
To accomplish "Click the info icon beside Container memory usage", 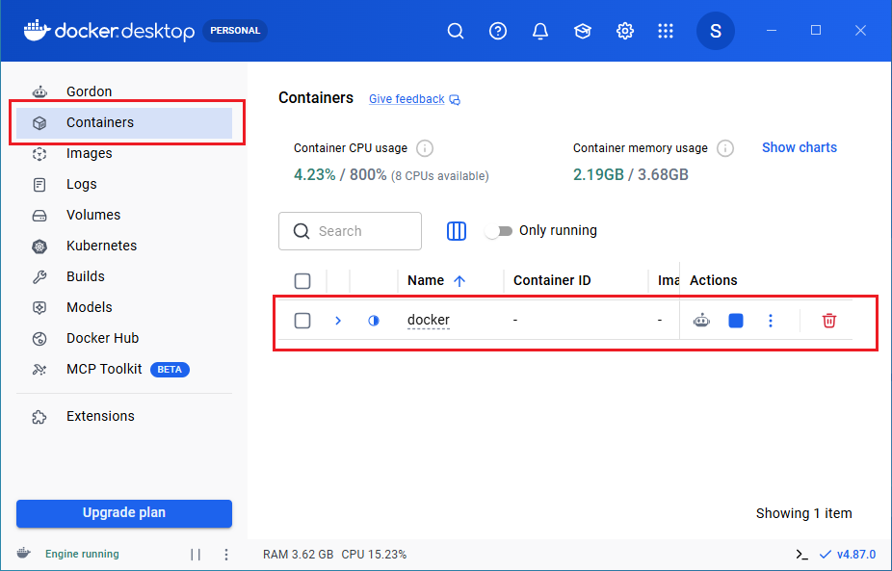I will 724,148.
